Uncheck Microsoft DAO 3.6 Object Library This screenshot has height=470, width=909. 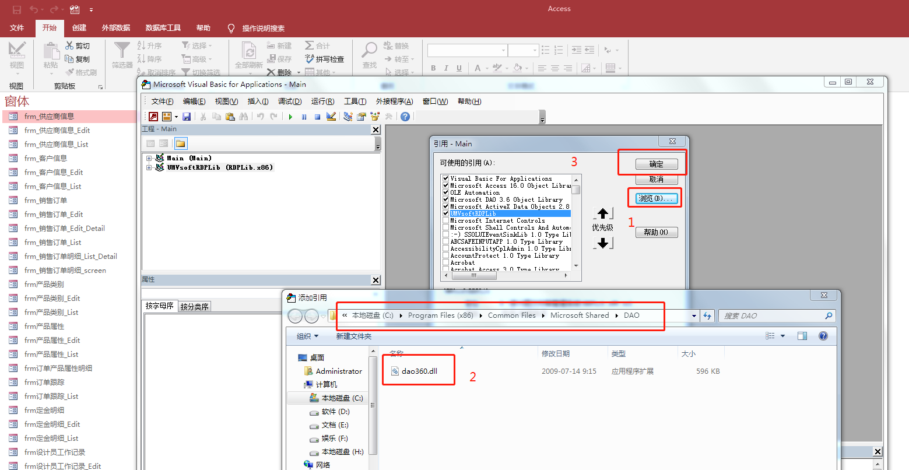pos(445,199)
